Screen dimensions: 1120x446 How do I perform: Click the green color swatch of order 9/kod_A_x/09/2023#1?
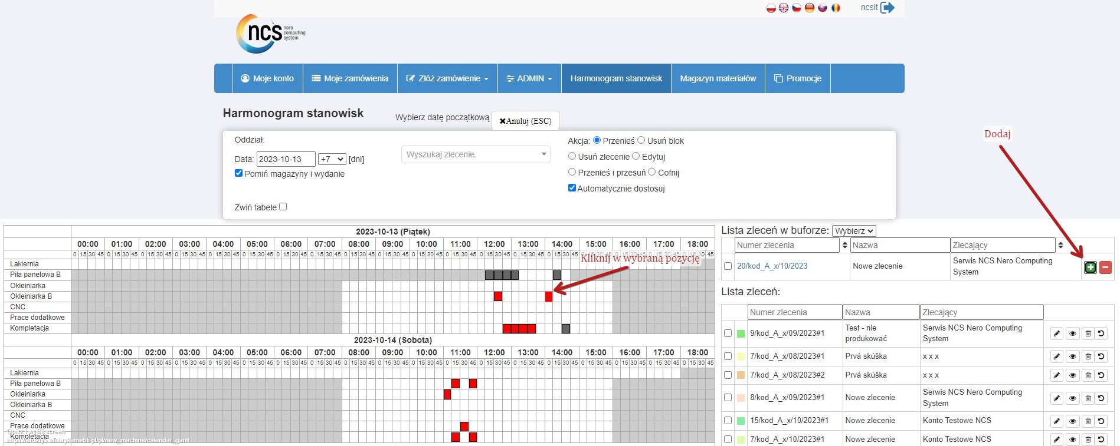741,333
